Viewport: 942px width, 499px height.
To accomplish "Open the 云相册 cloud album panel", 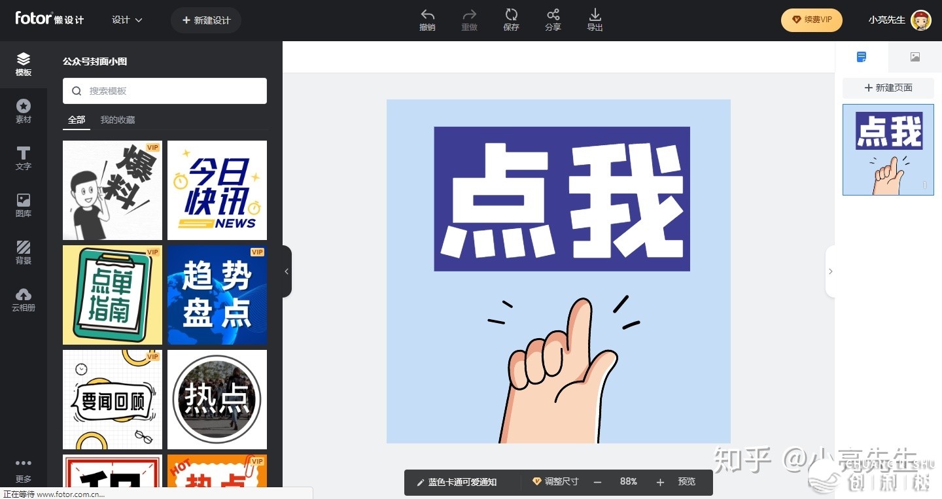I will tap(24, 300).
